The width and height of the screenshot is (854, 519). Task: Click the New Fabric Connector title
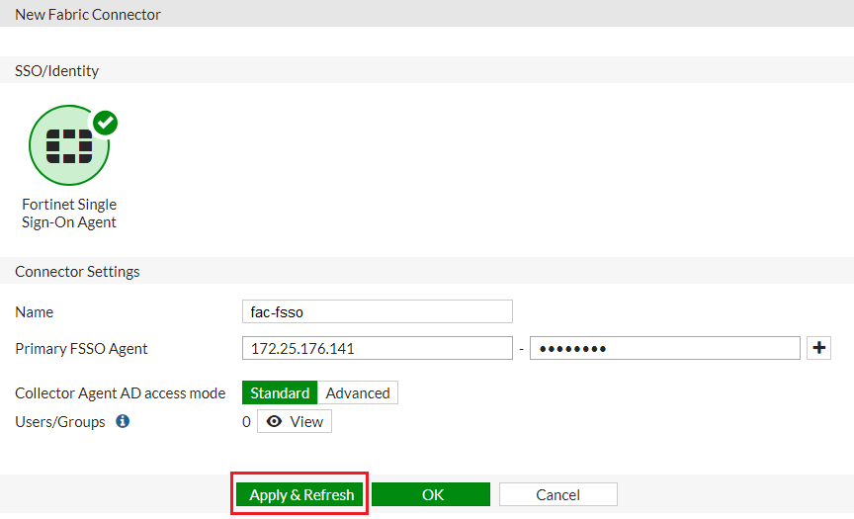pos(87,15)
